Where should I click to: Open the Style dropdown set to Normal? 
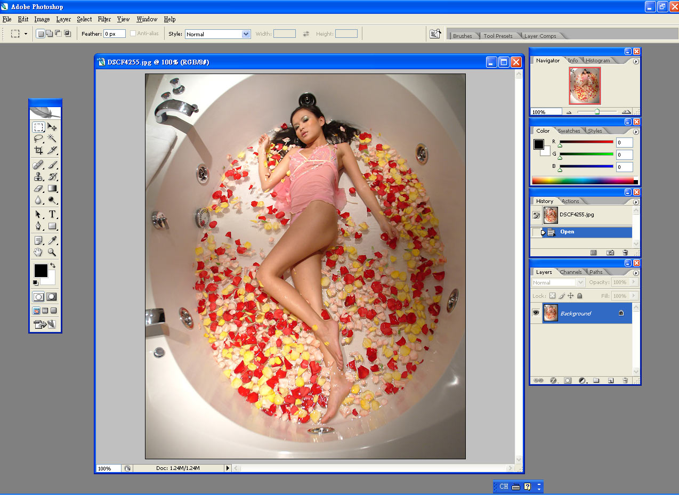click(217, 34)
